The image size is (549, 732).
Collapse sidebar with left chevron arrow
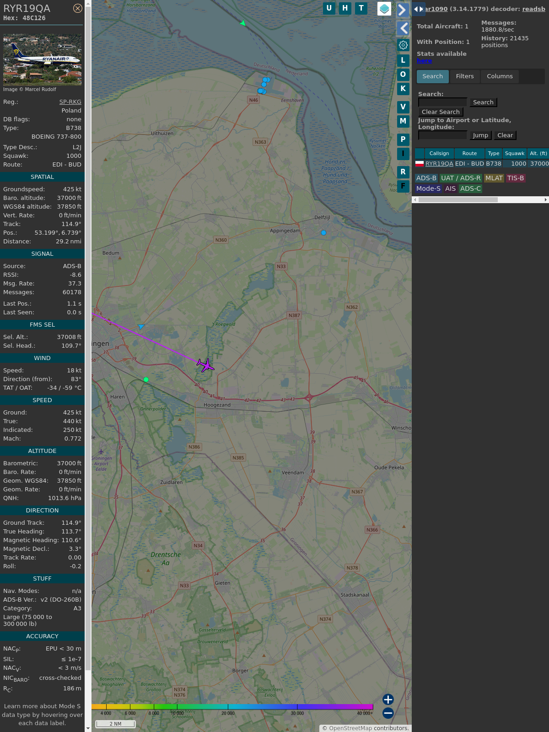[x=403, y=28]
